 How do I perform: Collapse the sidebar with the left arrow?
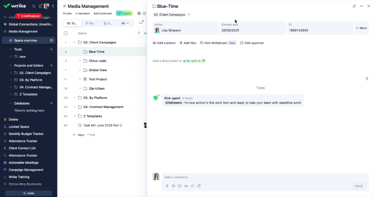[x=53, y=6]
